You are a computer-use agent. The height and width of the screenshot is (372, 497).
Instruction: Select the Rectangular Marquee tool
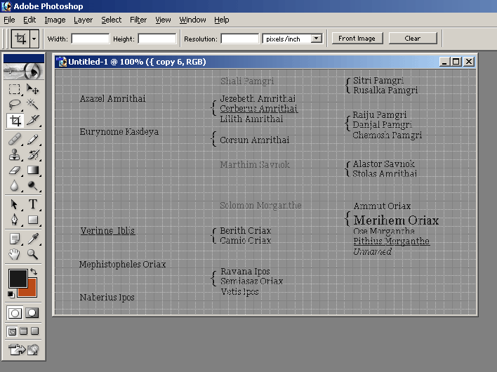[14, 89]
